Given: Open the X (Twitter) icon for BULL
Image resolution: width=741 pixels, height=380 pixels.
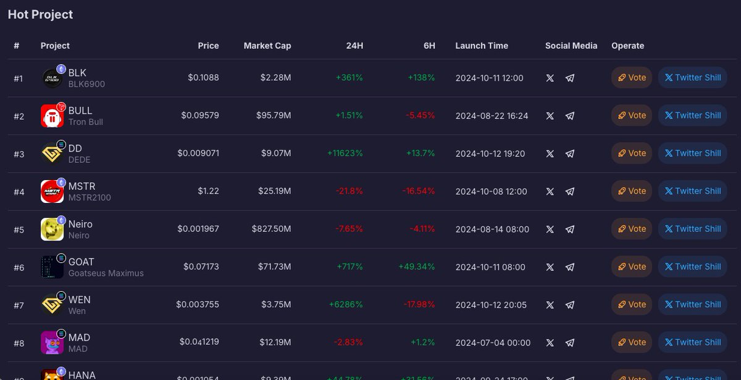Looking at the screenshot, I should (550, 116).
